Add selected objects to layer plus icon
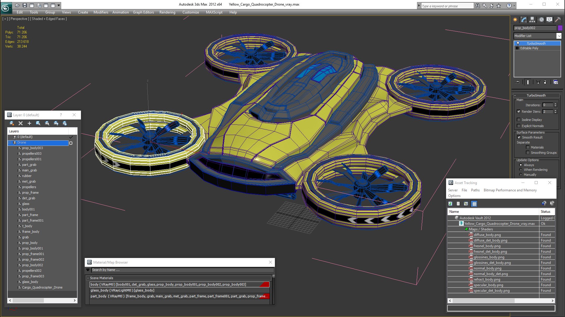The width and height of the screenshot is (565, 317). click(x=29, y=123)
